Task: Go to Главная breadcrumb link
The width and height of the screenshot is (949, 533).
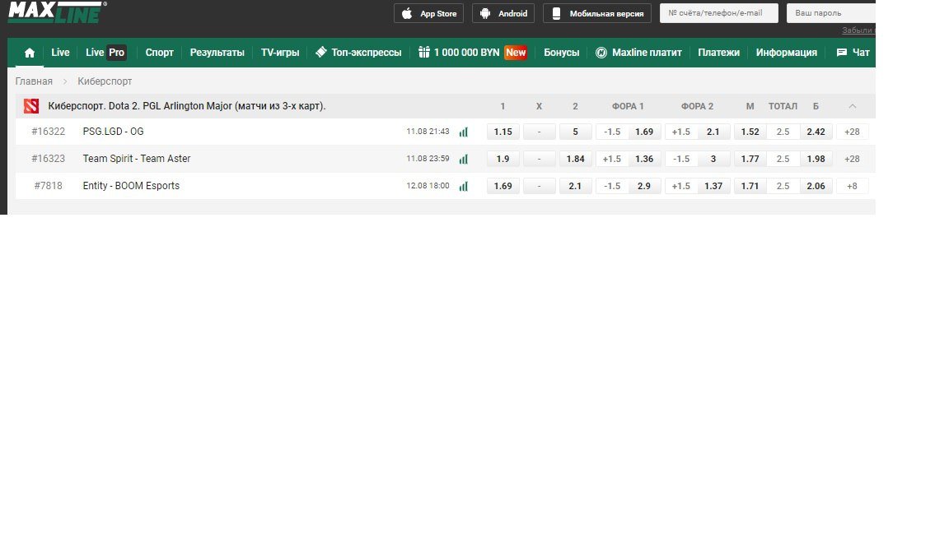Action: tap(34, 81)
